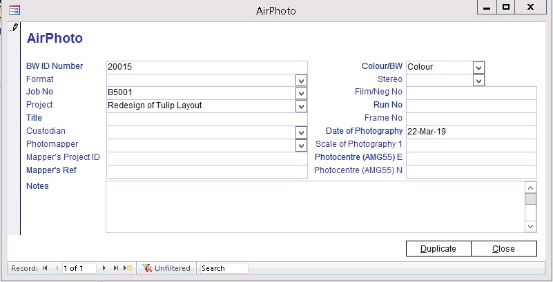Image resolution: width=553 pixels, height=282 pixels.
Task: Open the Job No dropdown list
Action: click(301, 93)
